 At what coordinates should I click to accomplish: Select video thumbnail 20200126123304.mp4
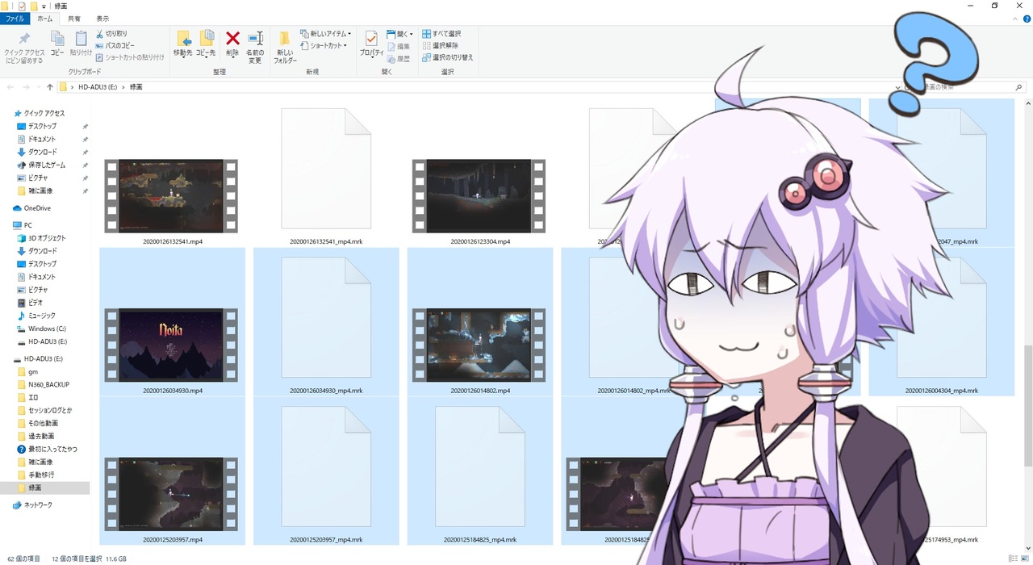(x=479, y=196)
